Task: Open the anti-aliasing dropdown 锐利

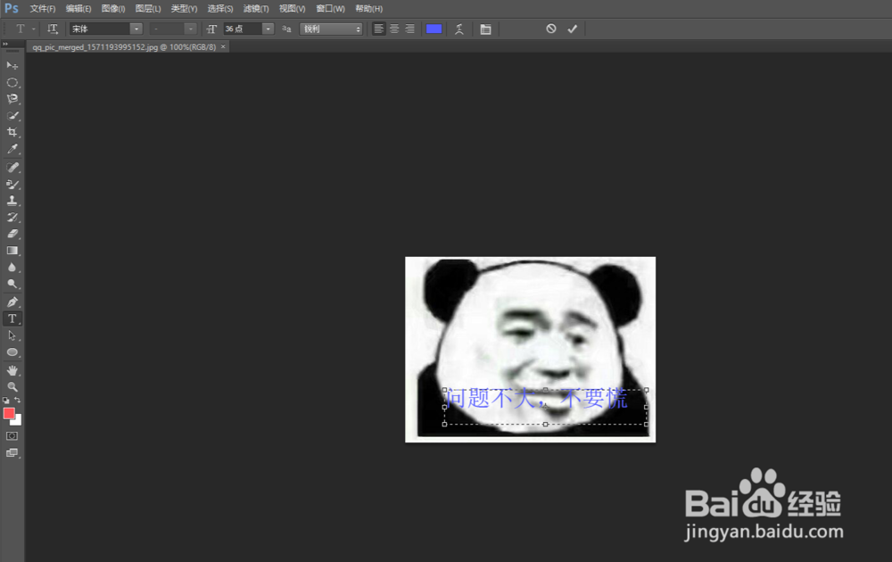Action: [x=331, y=29]
